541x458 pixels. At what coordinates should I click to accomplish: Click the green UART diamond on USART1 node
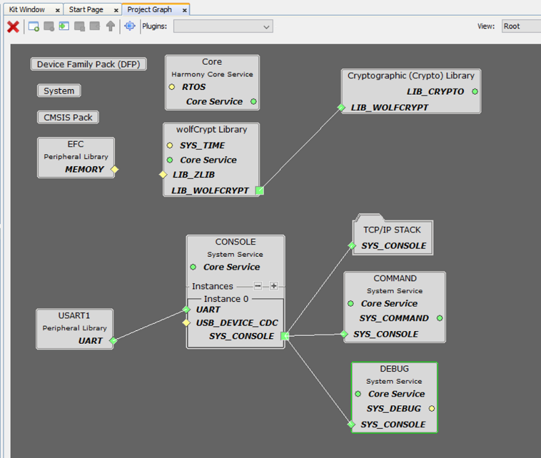[x=113, y=340]
